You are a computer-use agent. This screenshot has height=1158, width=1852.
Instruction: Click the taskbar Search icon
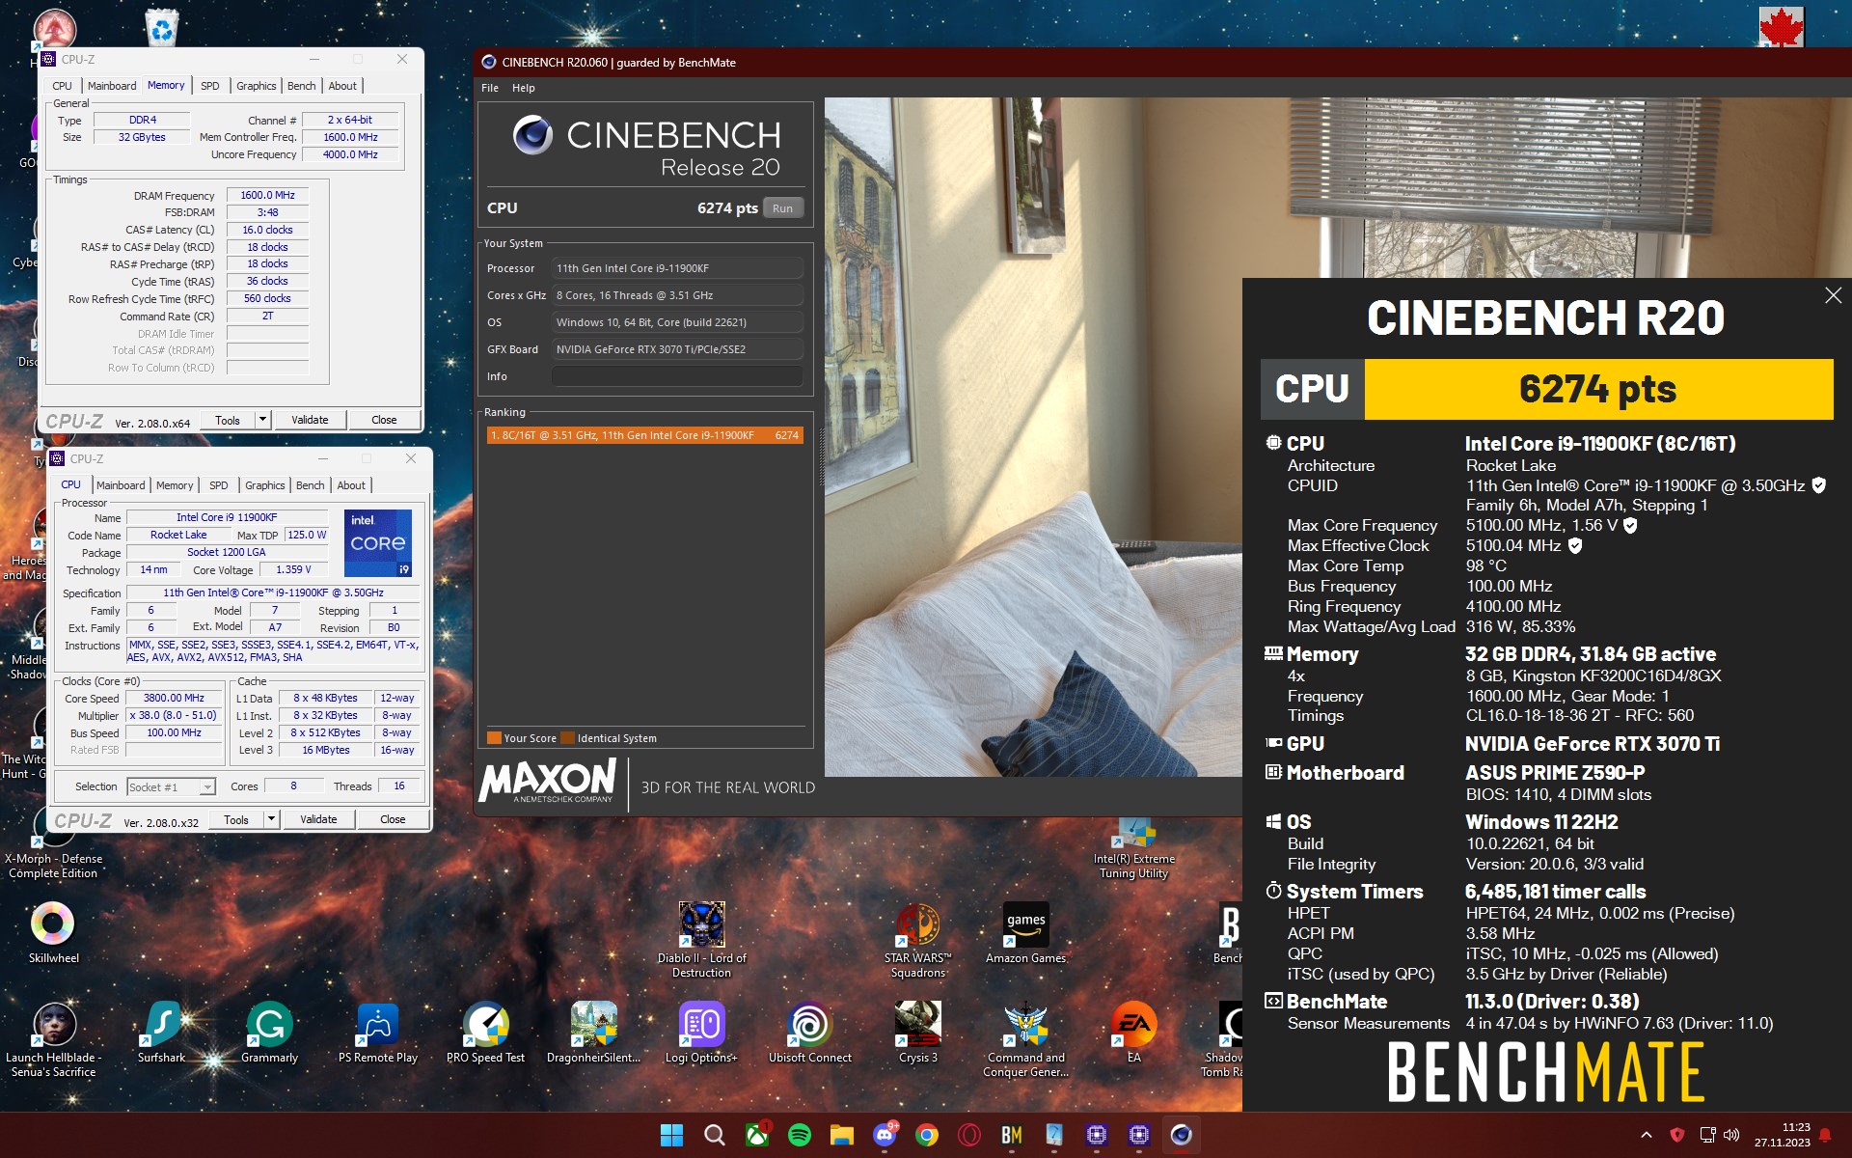[715, 1135]
